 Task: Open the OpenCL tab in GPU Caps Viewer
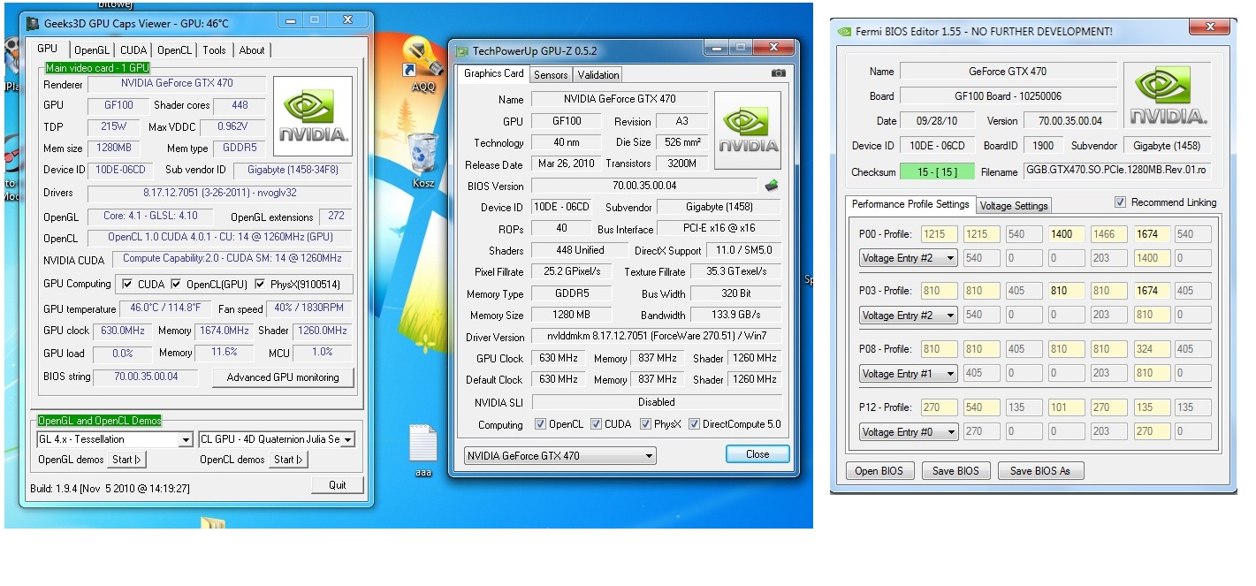(x=175, y=50)
